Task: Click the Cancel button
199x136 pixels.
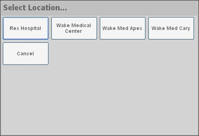Action: pyautogui.click(x=26, y=54)
